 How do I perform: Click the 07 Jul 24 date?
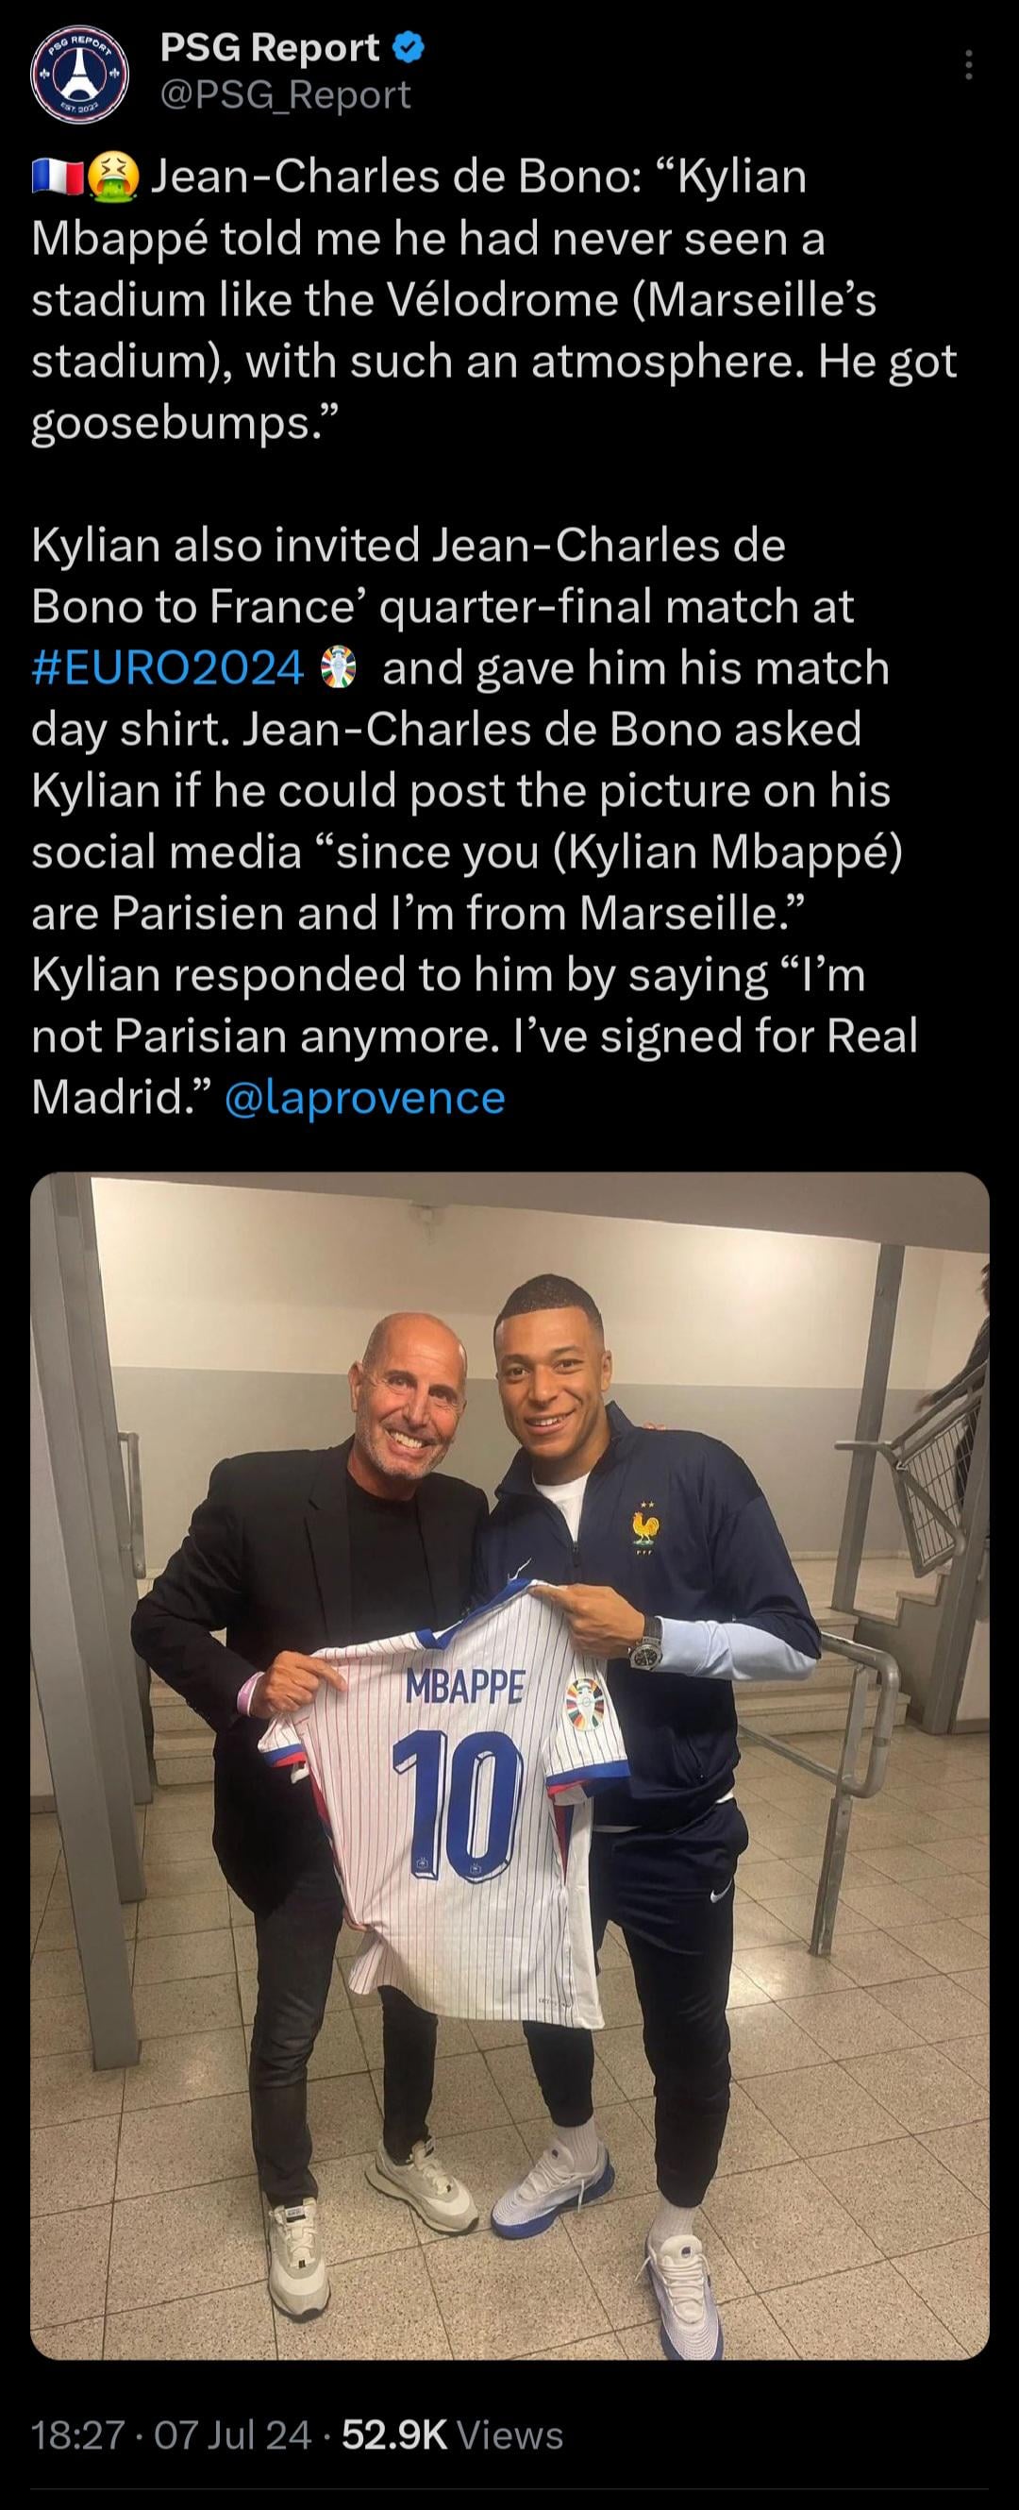click(233, 2435)
